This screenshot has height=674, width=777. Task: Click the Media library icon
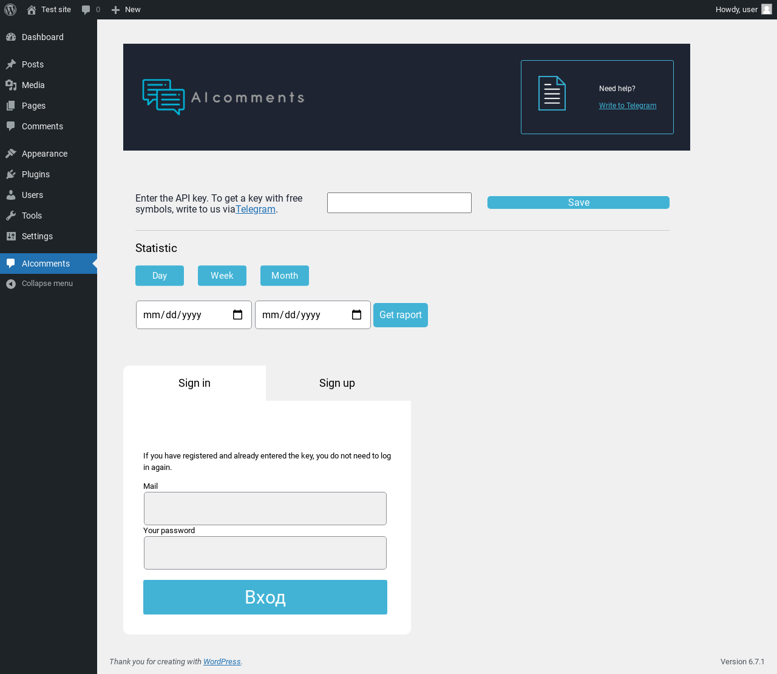tap(11, 85)
